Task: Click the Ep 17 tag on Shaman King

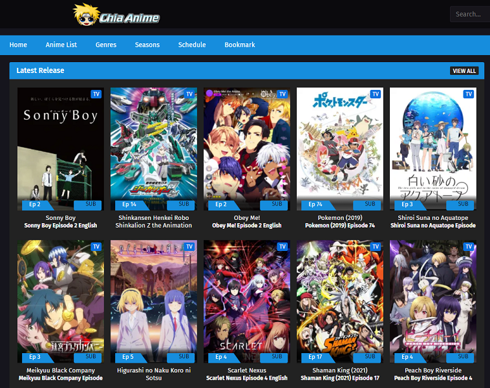Action: point(317,358)
